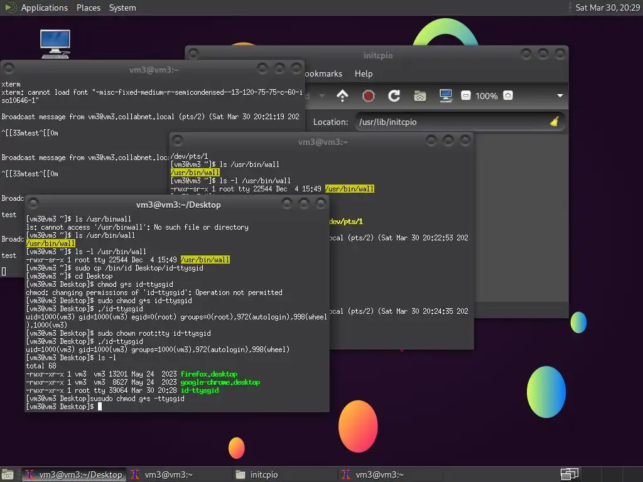Open Computer location via toolbar icon
The width and height of the screenshot is (643, 482).
[x=445, y=96]
